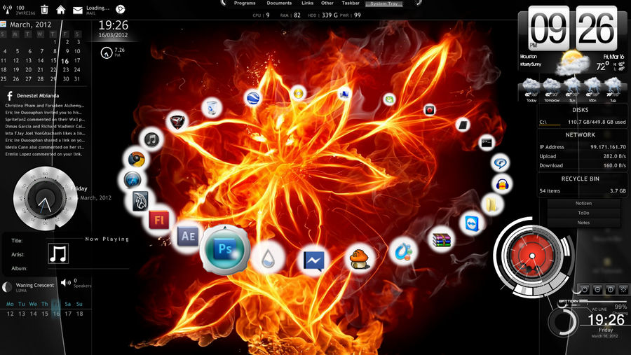The image size is (631, 355).
Task: Select the System Tray tab
Action: [x=384, y=4]
